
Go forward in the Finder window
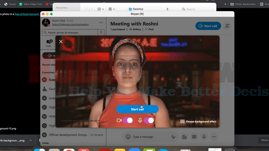[x=92, y=9]
